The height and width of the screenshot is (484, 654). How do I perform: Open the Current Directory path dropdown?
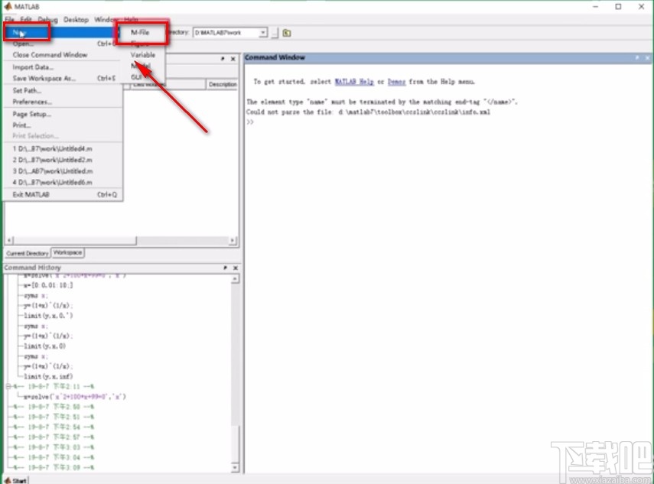[x=262, y=33]
